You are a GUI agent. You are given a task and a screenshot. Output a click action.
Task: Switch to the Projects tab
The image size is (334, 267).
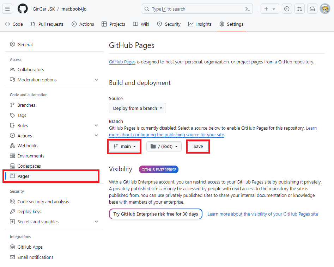coord(113,24)
